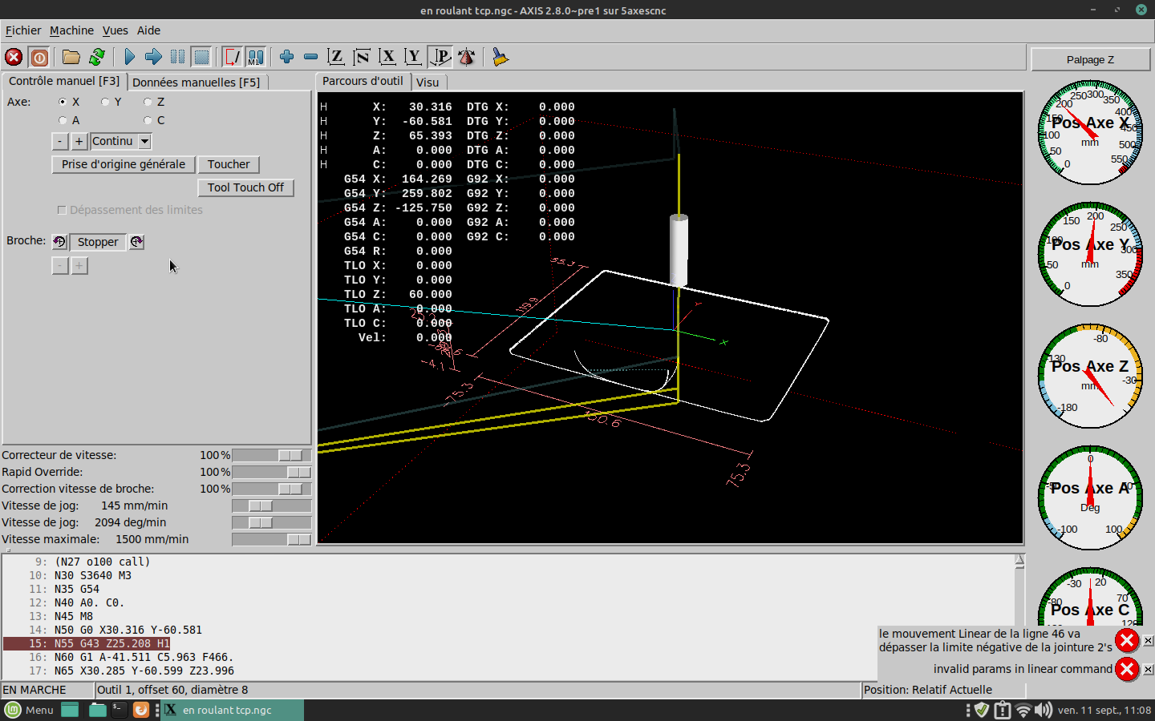Select the Parcours d'outil tab
This screenshot has height=721, width=1155.
[363, 81]
